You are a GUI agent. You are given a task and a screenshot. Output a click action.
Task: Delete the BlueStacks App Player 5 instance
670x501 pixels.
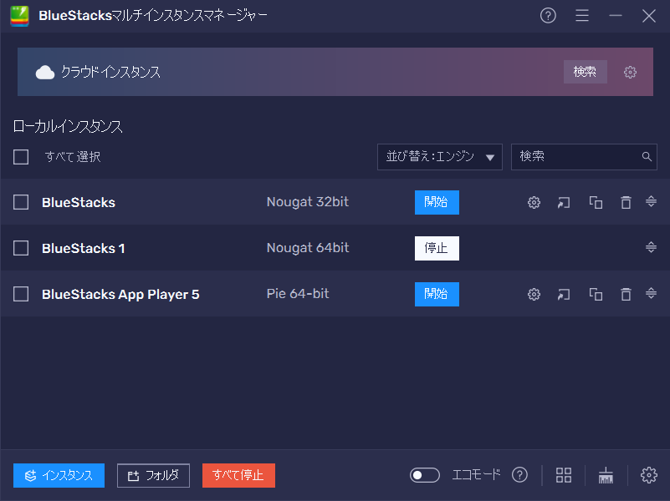(x=626, y=294)
